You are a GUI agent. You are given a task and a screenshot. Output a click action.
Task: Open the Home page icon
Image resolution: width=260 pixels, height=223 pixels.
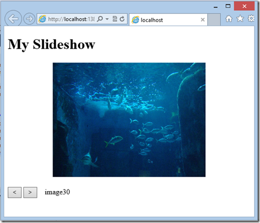(x=229, y=18)
